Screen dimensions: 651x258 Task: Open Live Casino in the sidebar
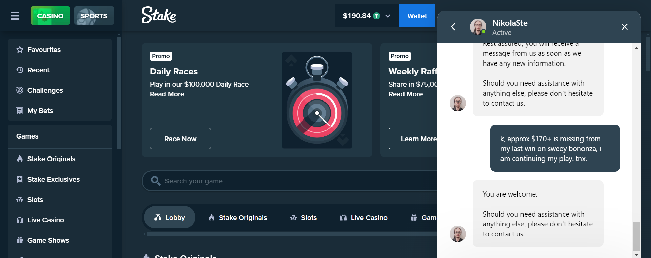click(60, 220)
